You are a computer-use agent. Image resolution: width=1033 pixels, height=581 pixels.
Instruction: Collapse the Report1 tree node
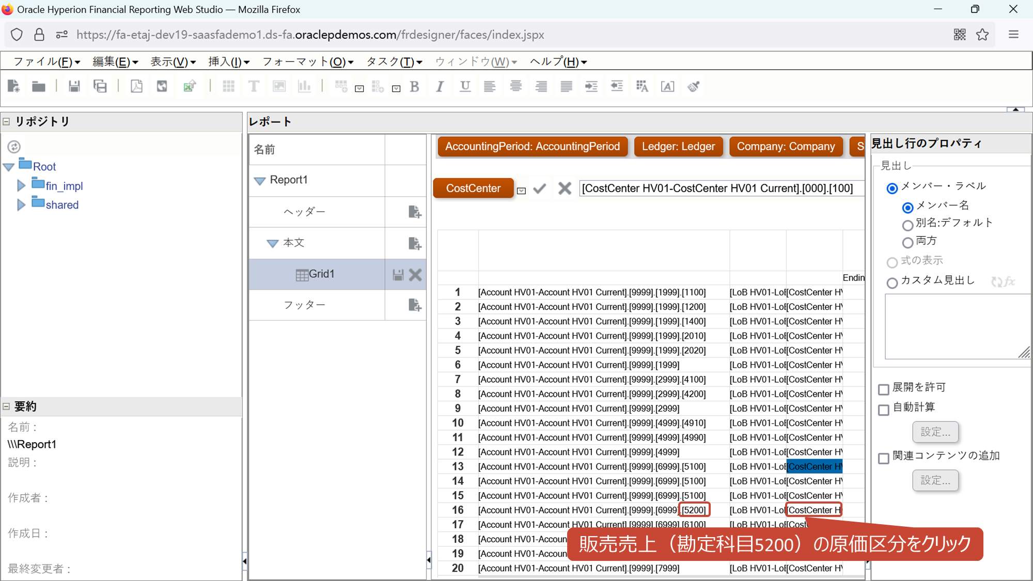point(260,180)
